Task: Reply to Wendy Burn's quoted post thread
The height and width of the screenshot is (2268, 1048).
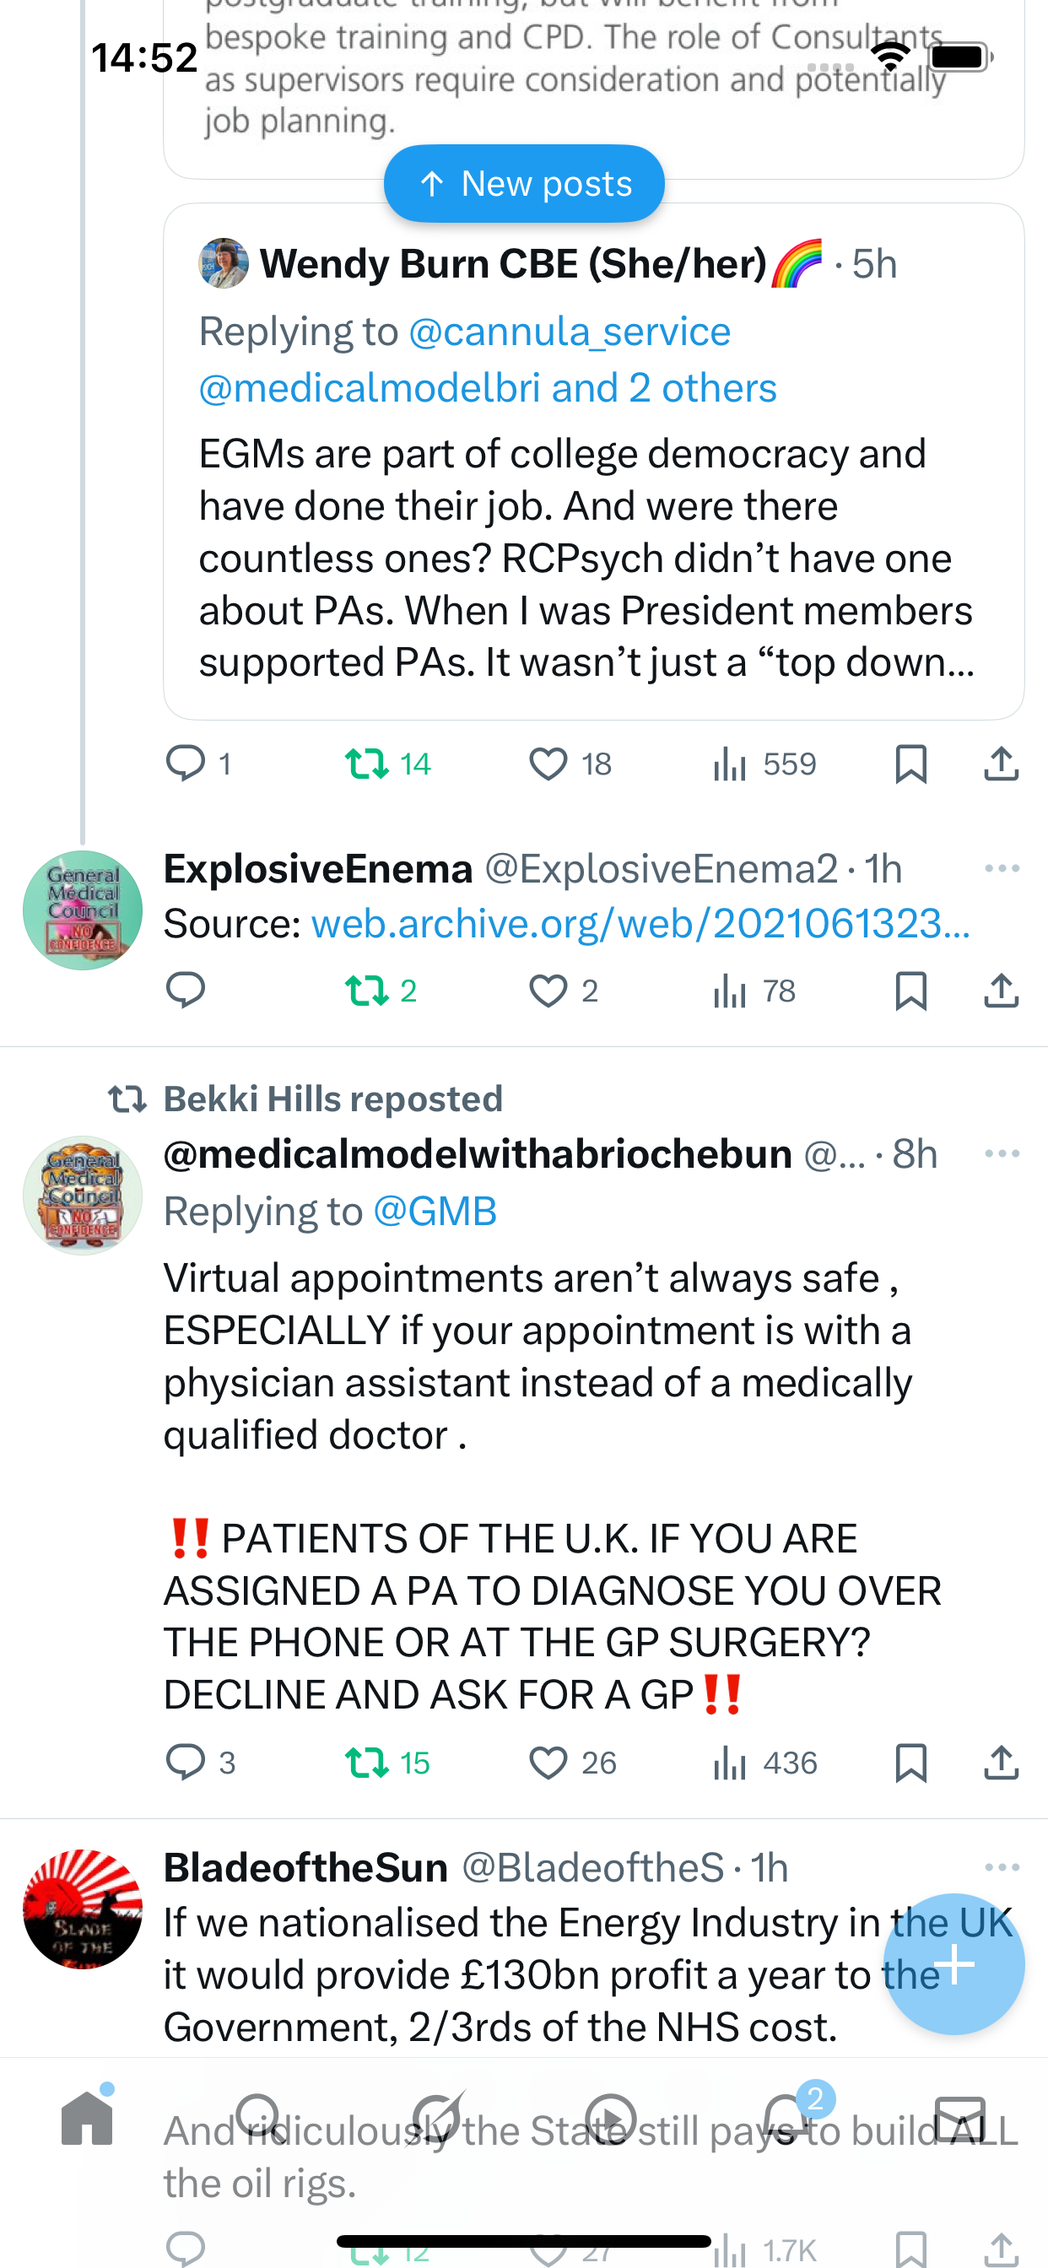Action: 186,764
